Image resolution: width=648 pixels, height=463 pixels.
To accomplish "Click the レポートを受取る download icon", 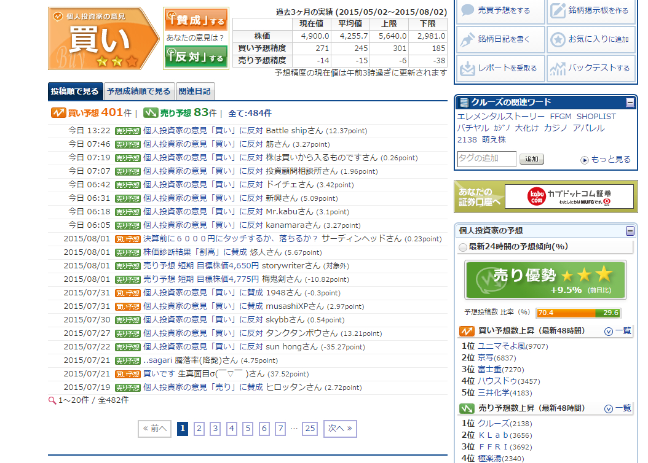I will point(468,68).
